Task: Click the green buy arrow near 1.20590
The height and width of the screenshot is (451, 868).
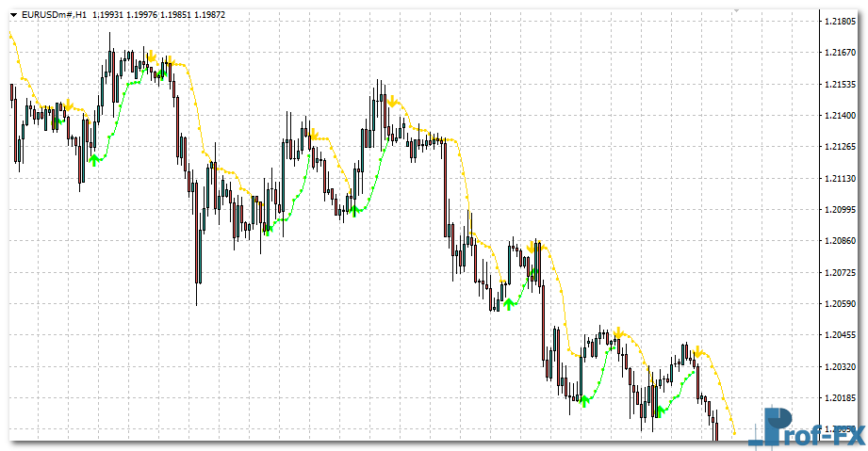Action: (509, 303)
